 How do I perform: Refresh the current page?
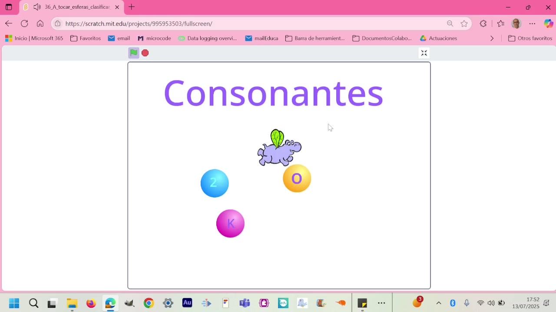pos(24,23)
